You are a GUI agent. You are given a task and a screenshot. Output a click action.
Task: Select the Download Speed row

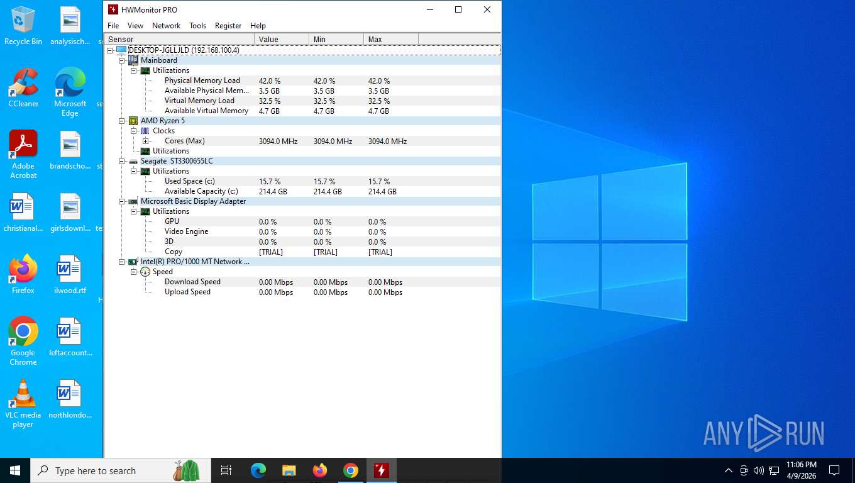click(x=302, y=282)
